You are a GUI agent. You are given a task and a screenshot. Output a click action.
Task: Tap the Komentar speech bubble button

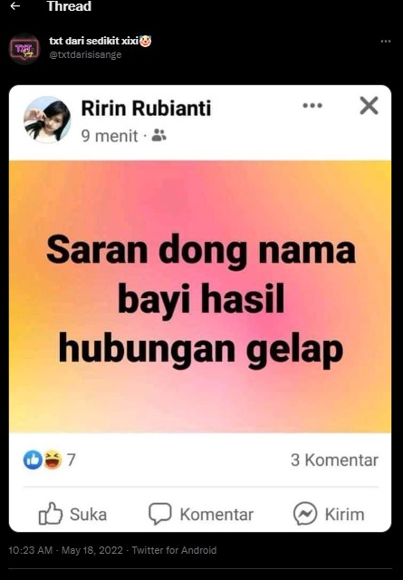(x=201, y=514)
